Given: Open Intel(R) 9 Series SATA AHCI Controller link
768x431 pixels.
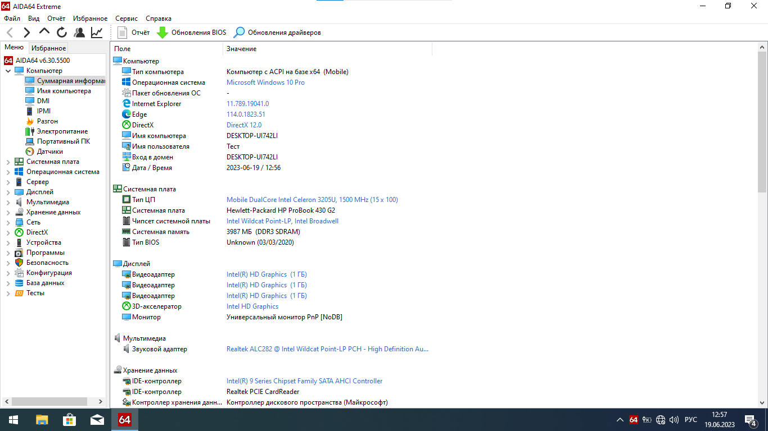Looking at the screenshot, I should point(304,381).
